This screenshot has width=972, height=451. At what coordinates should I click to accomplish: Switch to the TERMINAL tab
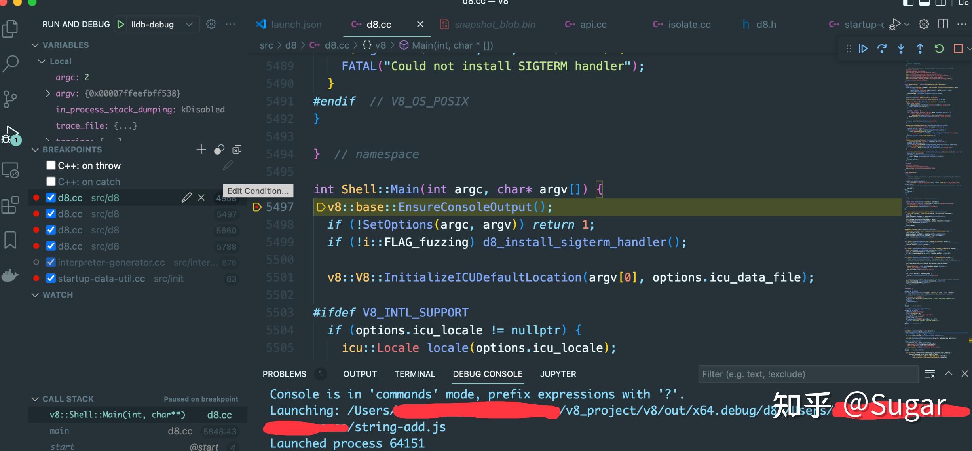(x=415, y=374)
